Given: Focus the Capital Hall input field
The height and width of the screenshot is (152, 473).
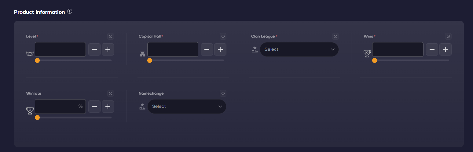Looking at the screenshot, I should pos(173,49).
